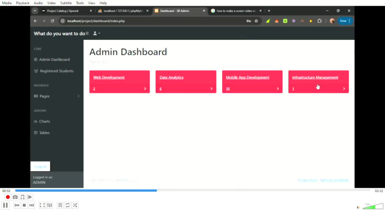
Task: Open the browser profile avatar
Action: click(332, 21)
